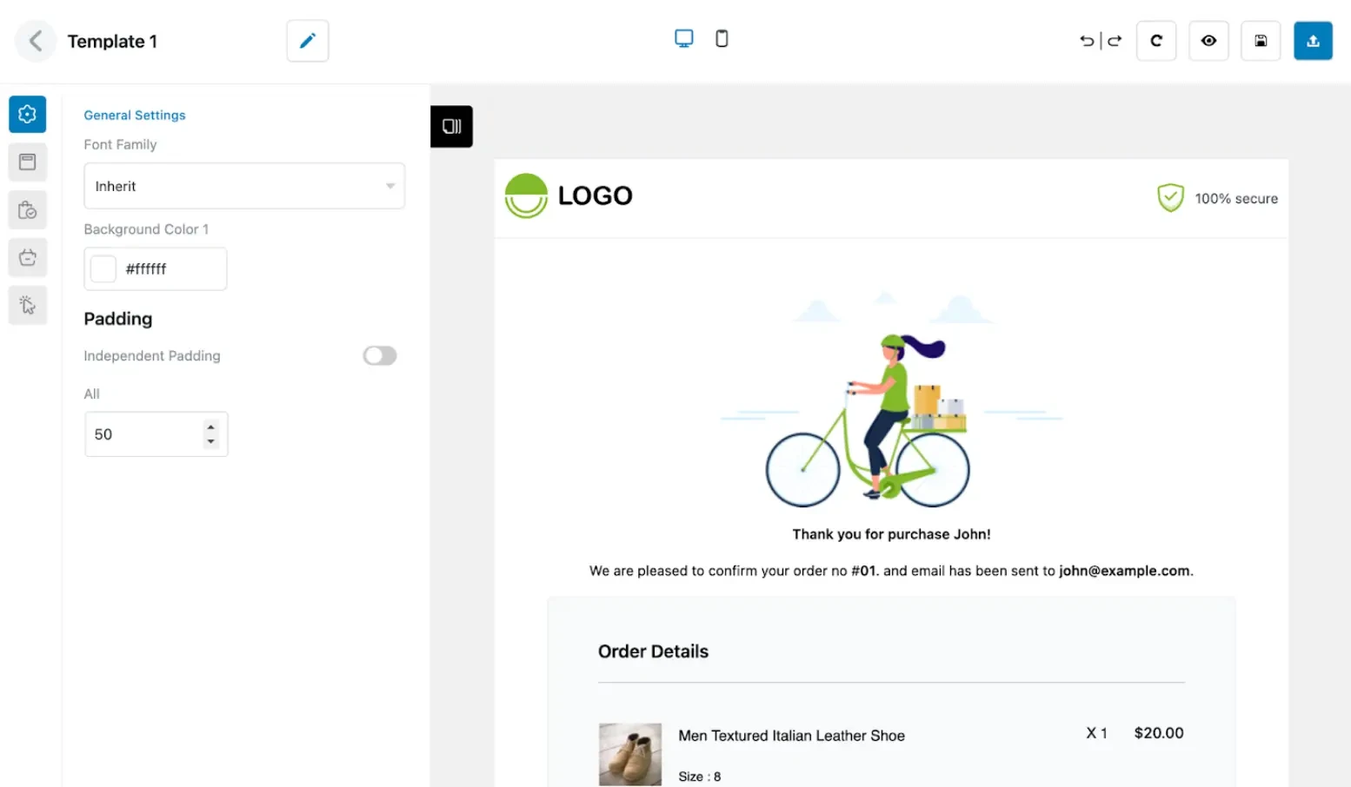Open the General Settings gear panel
This screenshot has height=787, width=1351.
point(27,114)
